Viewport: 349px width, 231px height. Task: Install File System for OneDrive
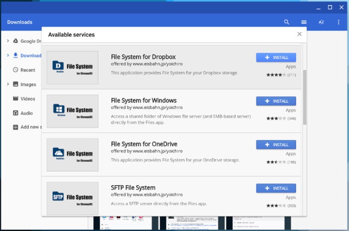276,145
